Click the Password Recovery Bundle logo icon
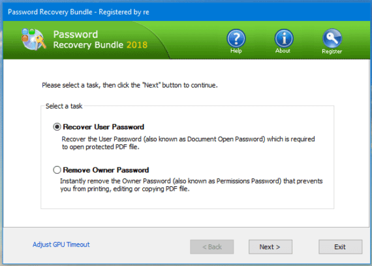Image resolution: width=372 pixels, height=266 pixels. coord(33,39)
